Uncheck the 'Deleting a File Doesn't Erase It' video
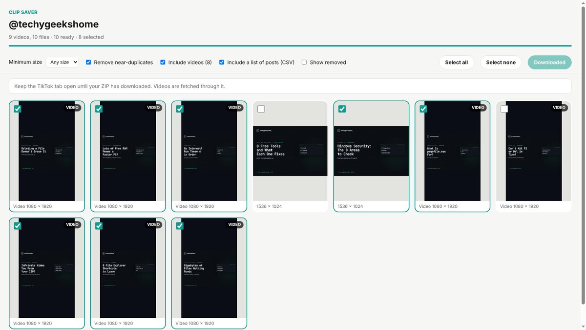586x330 pixels. pos(18,109)
